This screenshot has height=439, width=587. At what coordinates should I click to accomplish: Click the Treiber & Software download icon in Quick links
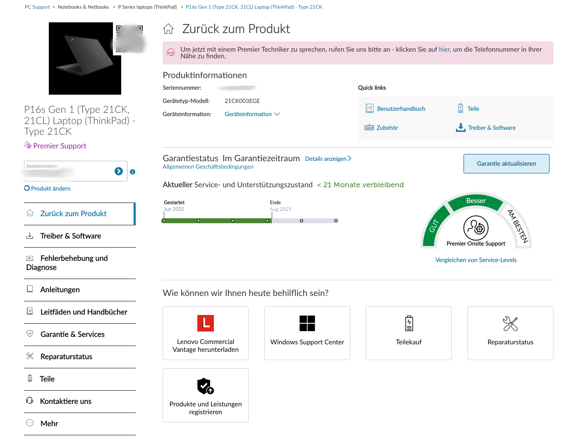pos(460,127)
